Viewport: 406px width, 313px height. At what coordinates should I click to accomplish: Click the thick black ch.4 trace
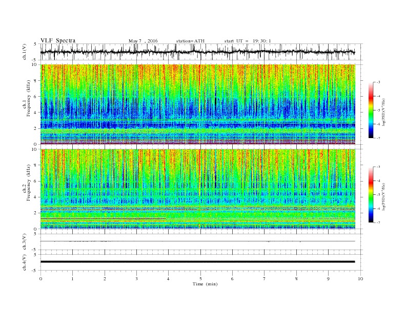pyautogui.click(x=197, y=262)
